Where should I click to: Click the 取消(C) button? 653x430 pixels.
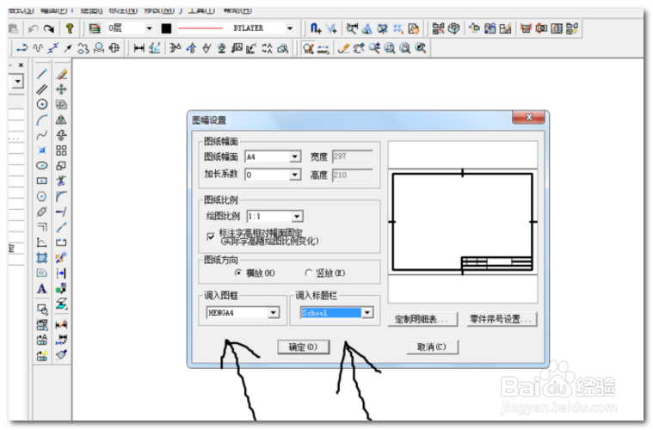coord(432,347)
